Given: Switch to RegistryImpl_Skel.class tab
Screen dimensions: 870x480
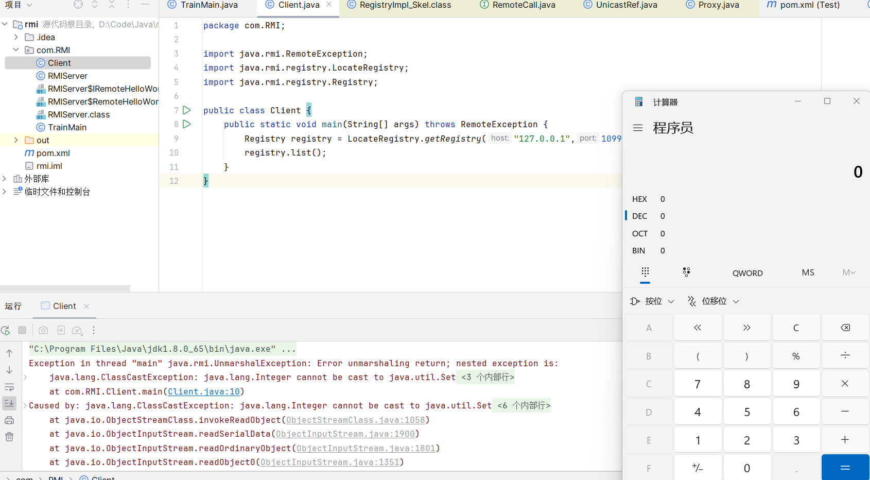Looking at the screenshot, I should (399, 5).
